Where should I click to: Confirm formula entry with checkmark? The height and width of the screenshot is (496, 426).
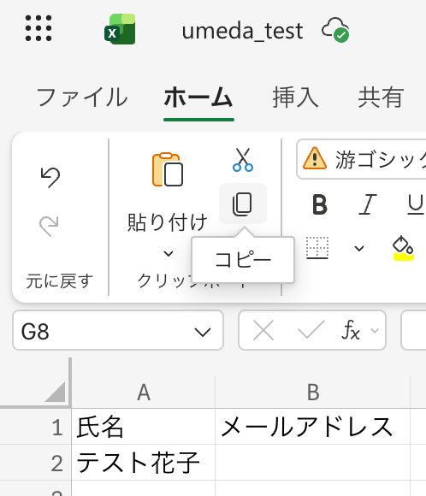point(311,329)
